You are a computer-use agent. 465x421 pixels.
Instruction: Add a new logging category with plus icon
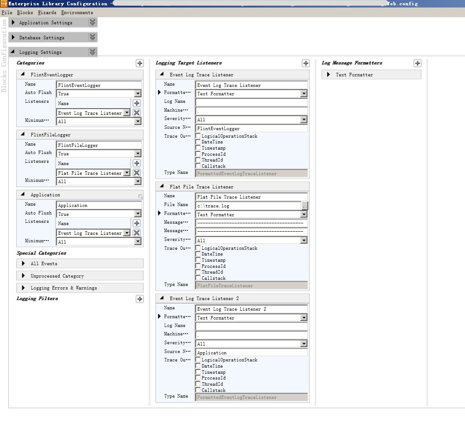pos(140,63)
